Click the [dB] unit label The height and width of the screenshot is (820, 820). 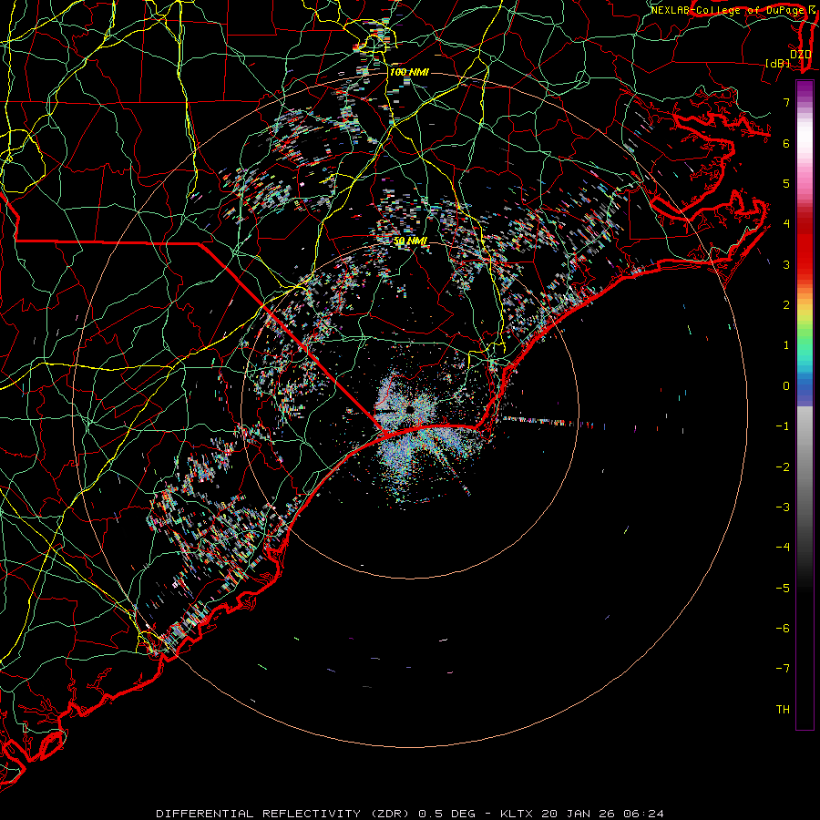[778, 64]
